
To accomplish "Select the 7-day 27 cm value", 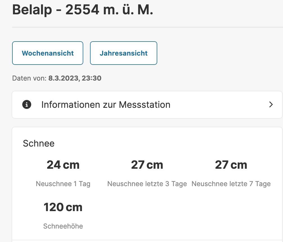I will (231, 165).
